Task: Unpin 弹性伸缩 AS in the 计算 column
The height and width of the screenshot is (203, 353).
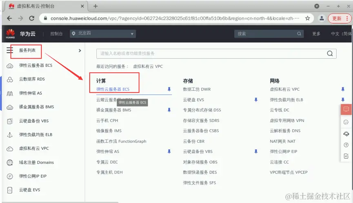Action: pyautogui.click(x=169, y=151)
